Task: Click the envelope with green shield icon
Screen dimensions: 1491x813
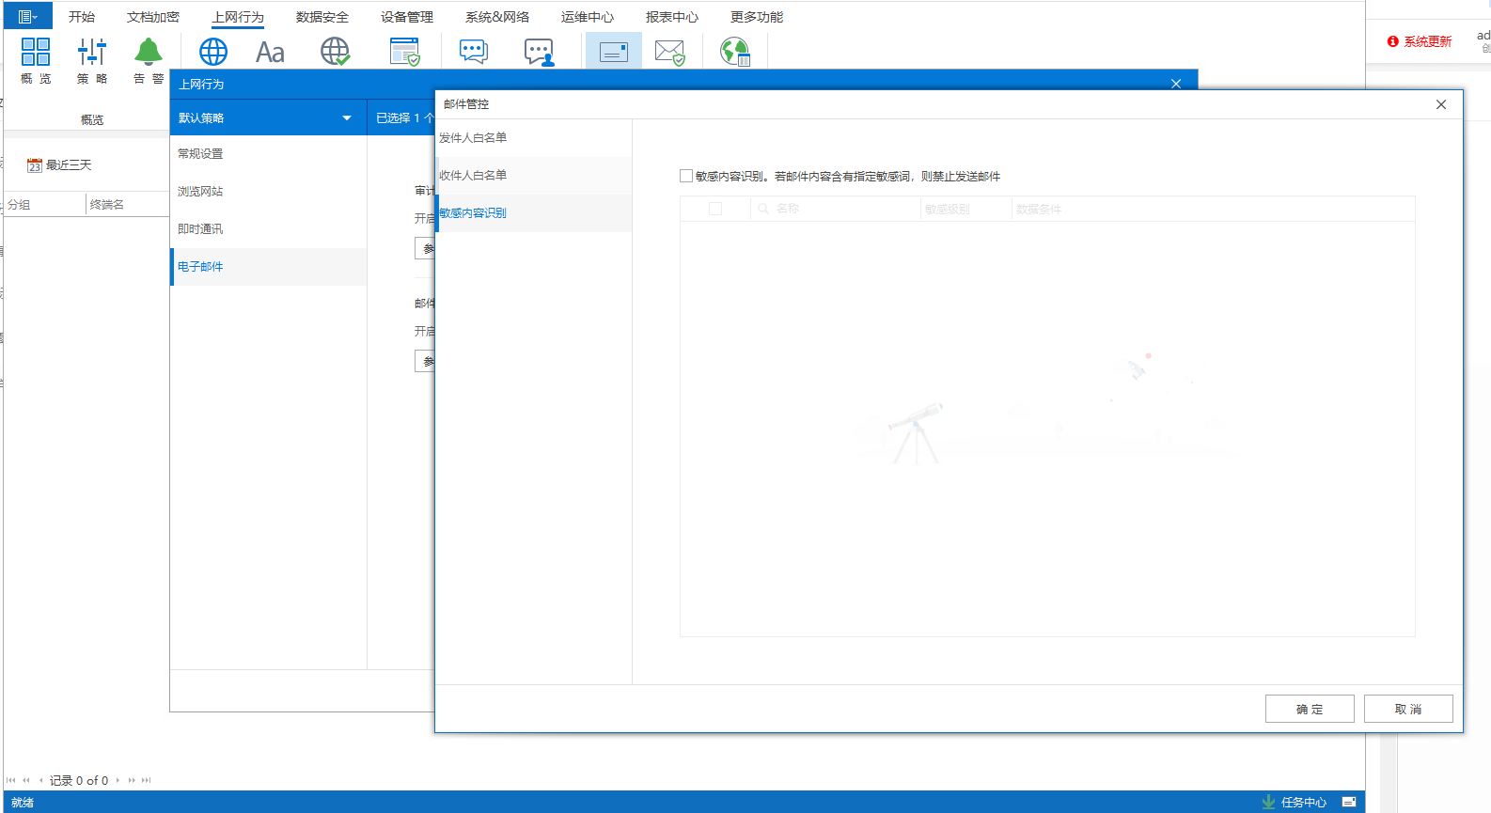Action: coord(670,52)
